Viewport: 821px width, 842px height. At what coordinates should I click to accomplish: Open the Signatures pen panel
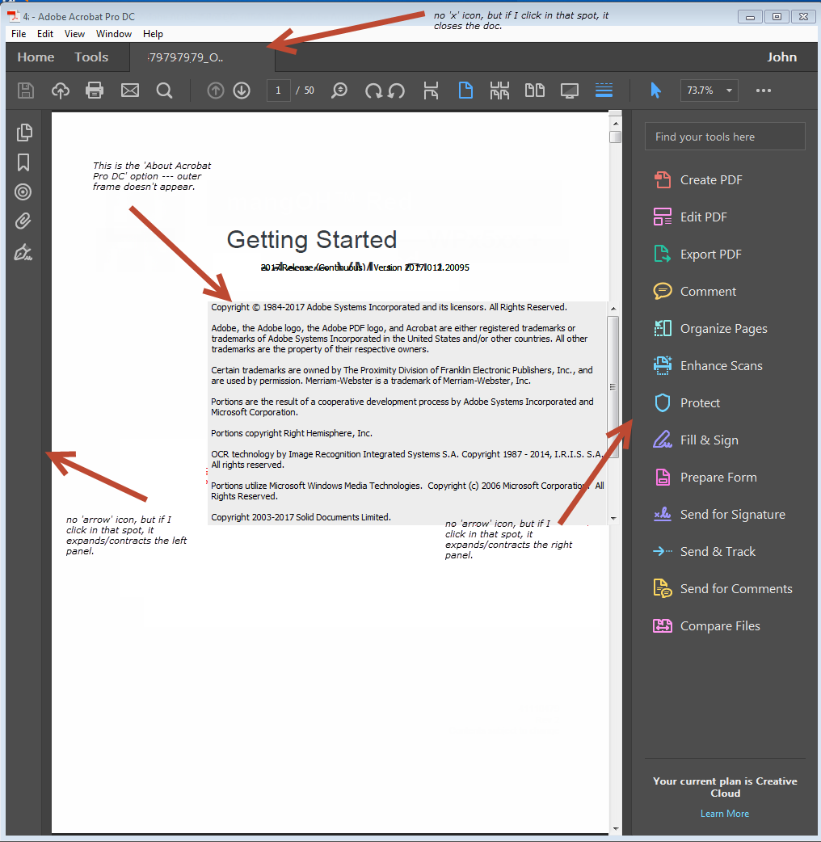[23, 252]
